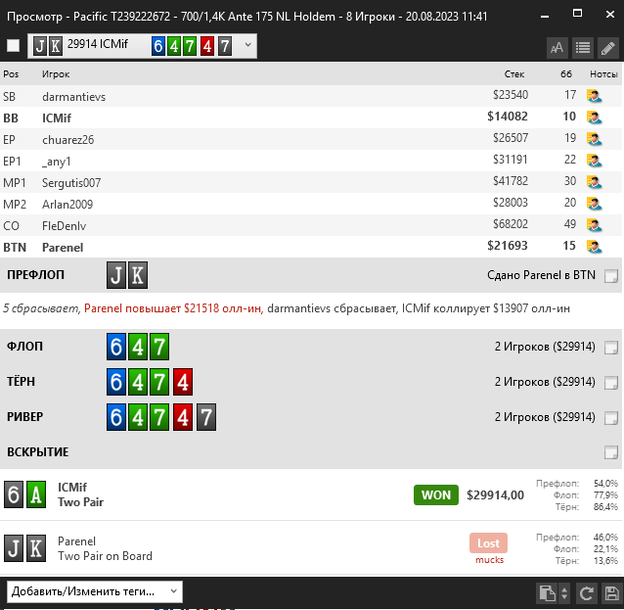Click the ФЛОП street label

click(24, 347)
